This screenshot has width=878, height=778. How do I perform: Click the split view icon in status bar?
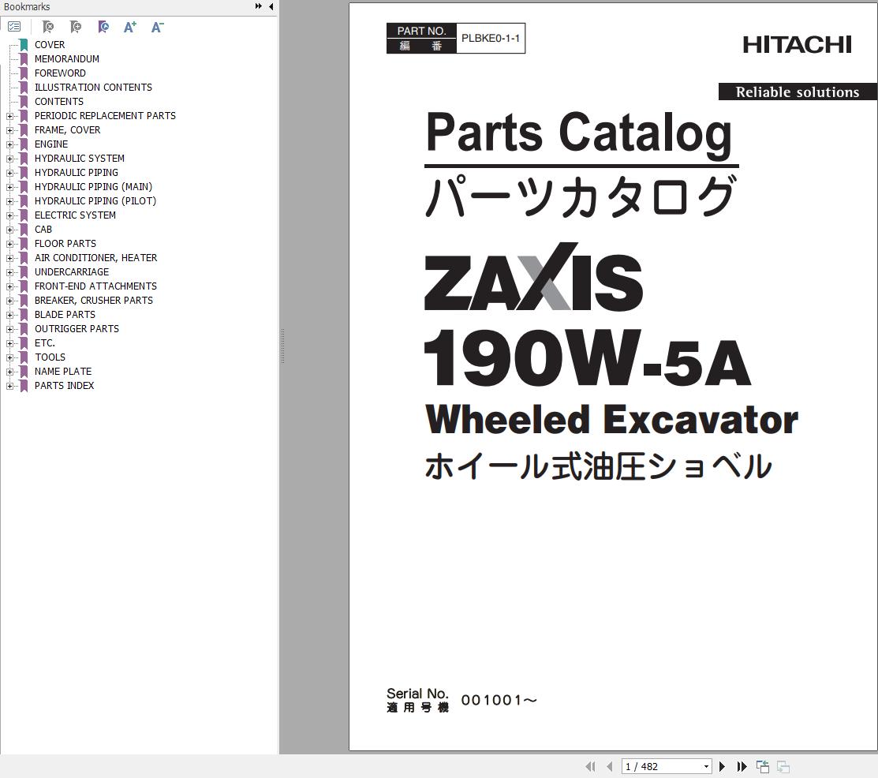coord(763,766)
